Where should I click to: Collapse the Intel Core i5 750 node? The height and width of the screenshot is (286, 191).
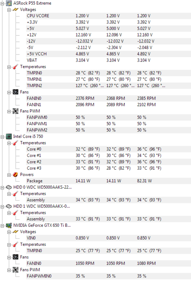click(2, 137)
